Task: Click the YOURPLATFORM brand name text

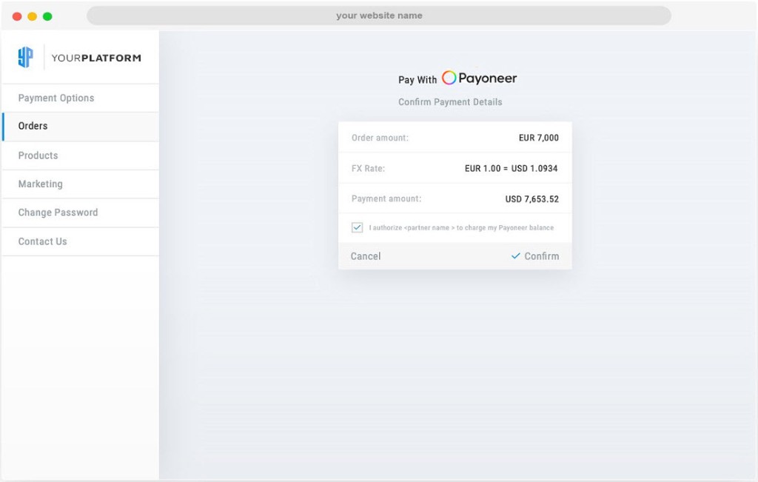Action: coord(96,58)
